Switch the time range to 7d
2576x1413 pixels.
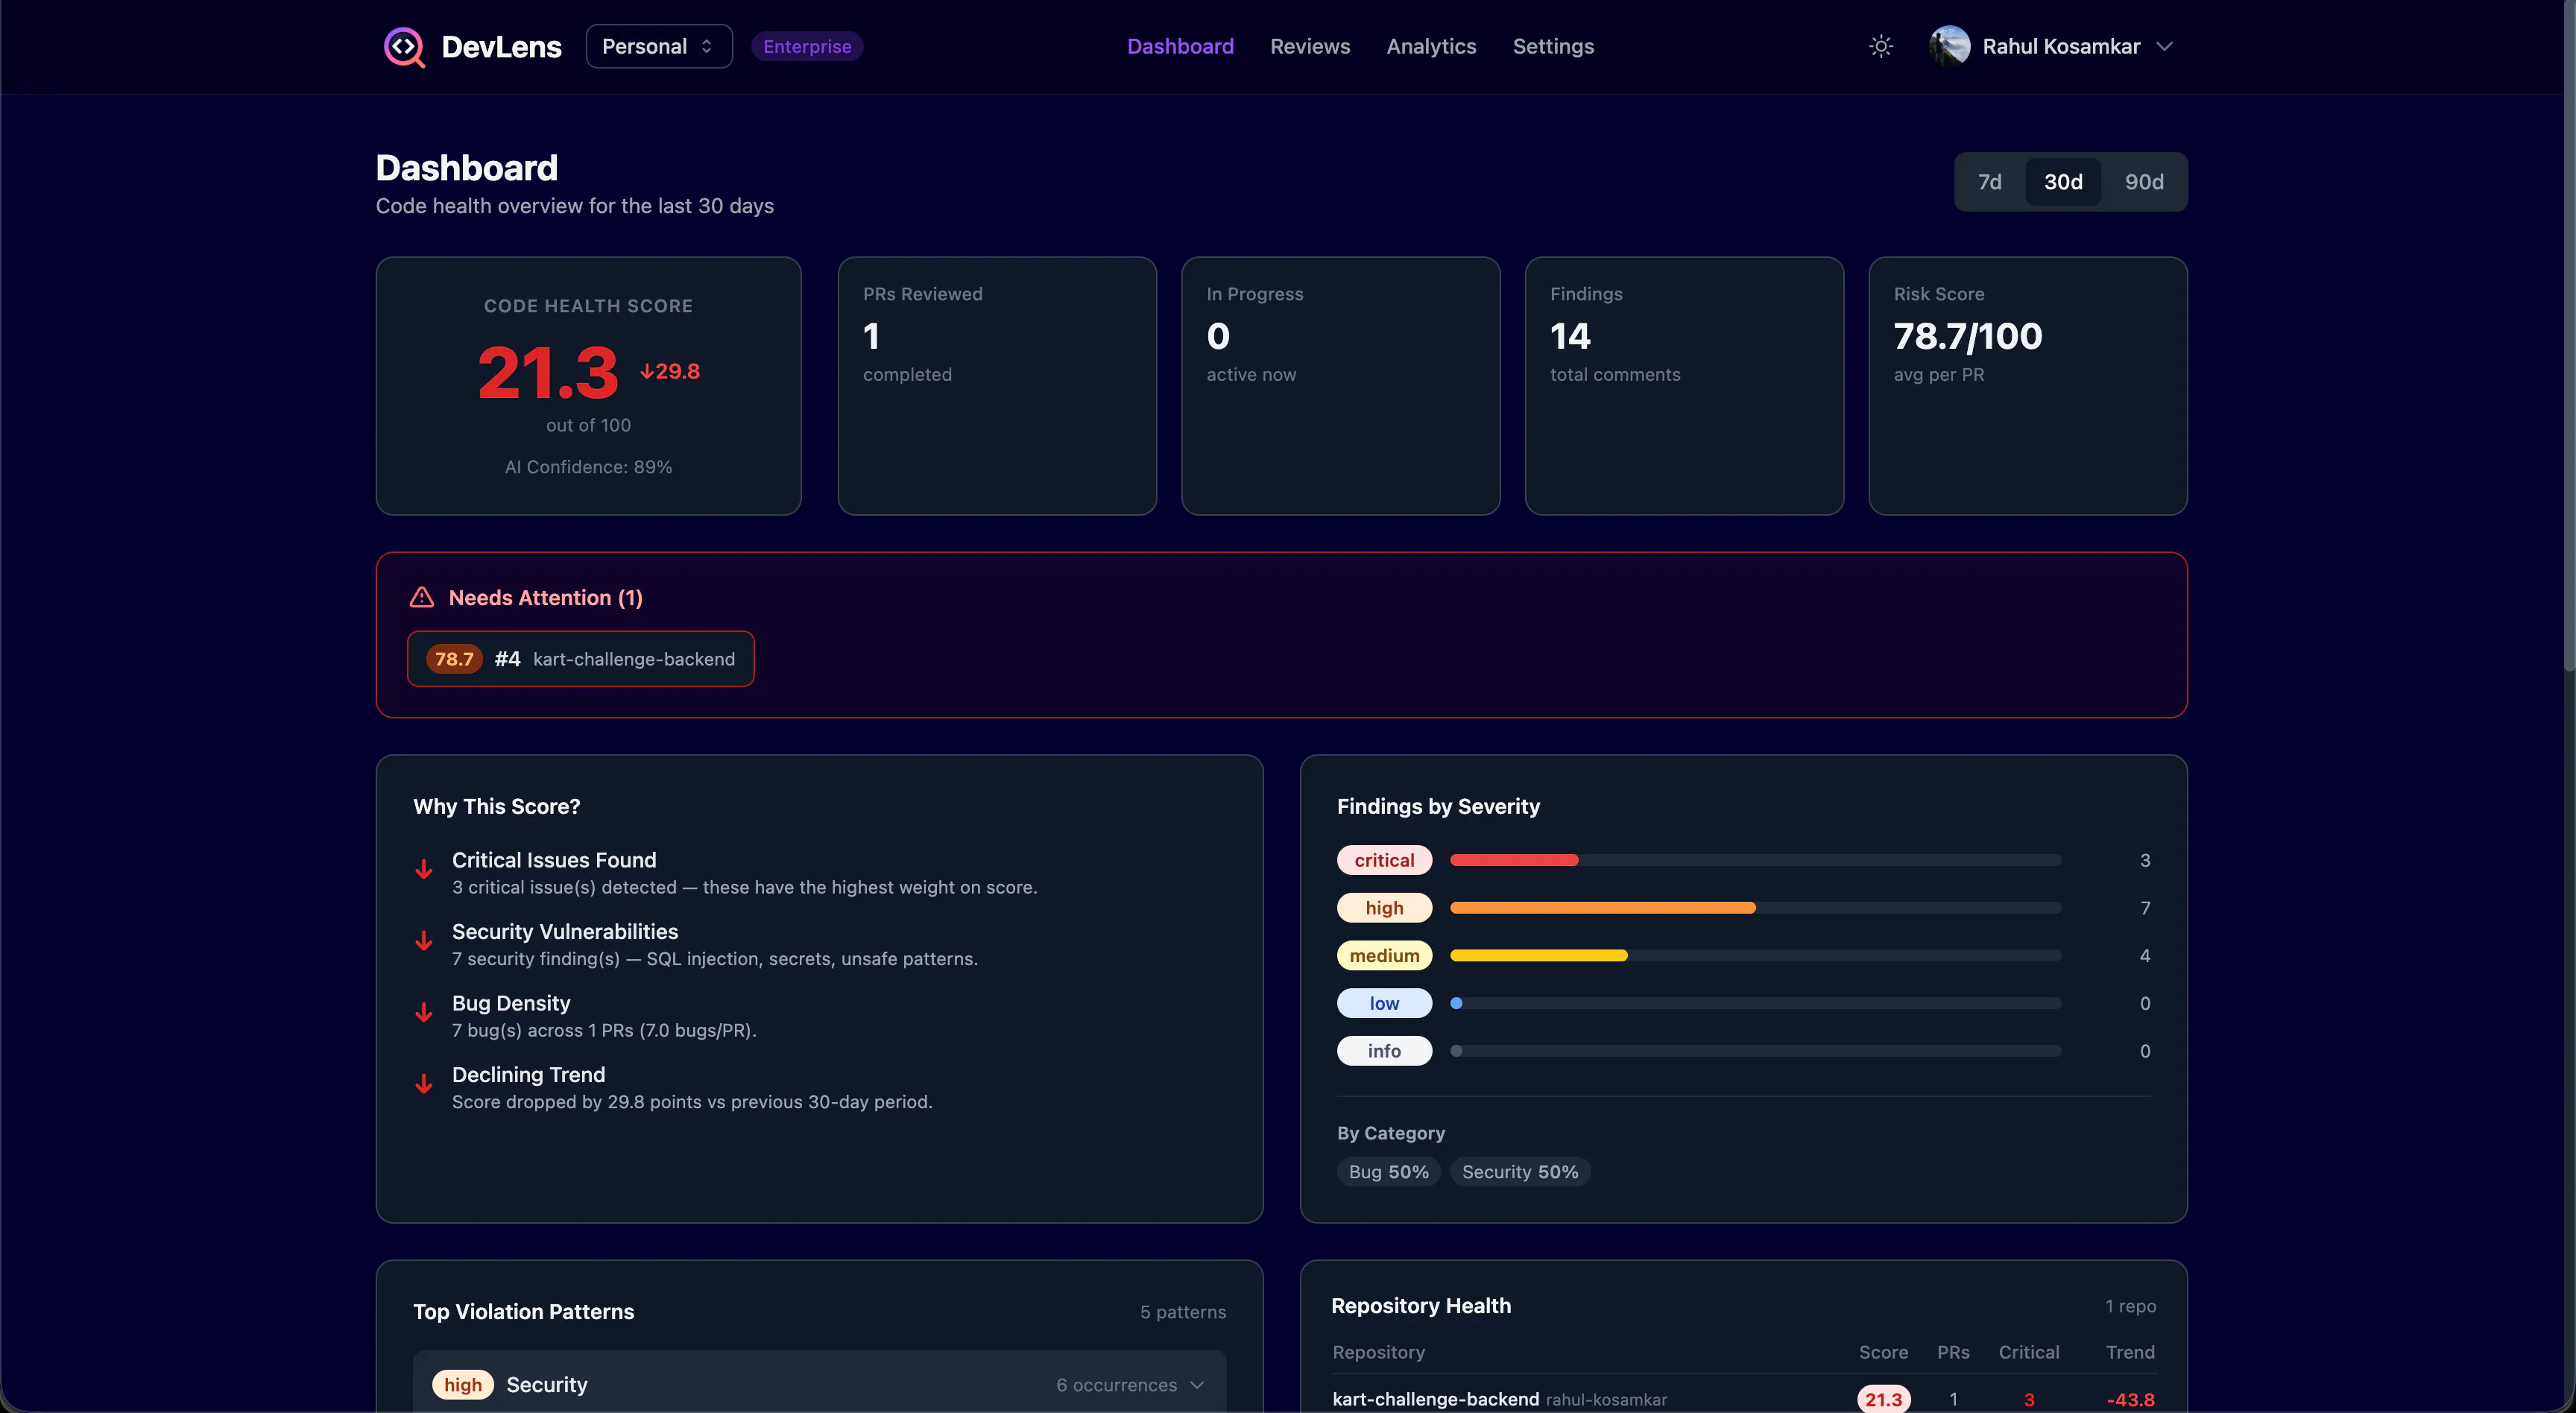pos(1990,182)
